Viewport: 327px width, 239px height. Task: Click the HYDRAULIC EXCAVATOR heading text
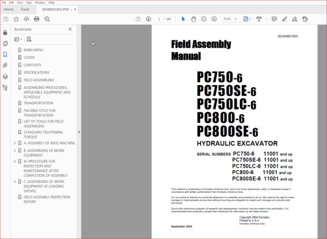point(237,144)
